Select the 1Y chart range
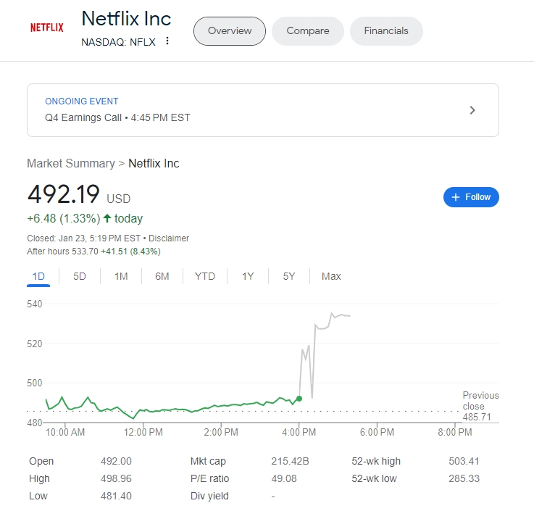 coord(248,276)
